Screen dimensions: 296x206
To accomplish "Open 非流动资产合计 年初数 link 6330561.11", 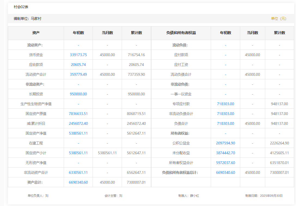I will [x=78, y=172].
